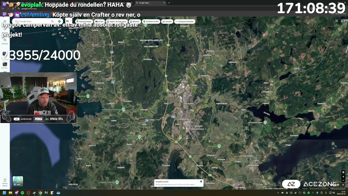
Task: Select the Rossareds Säteri marker
Action: (x=265, y=122)
